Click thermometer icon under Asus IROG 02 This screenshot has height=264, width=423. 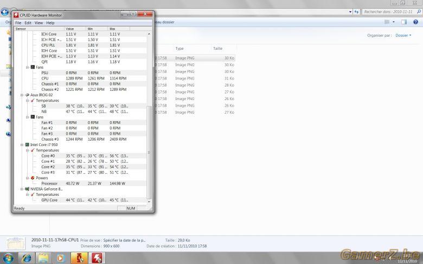33,101
